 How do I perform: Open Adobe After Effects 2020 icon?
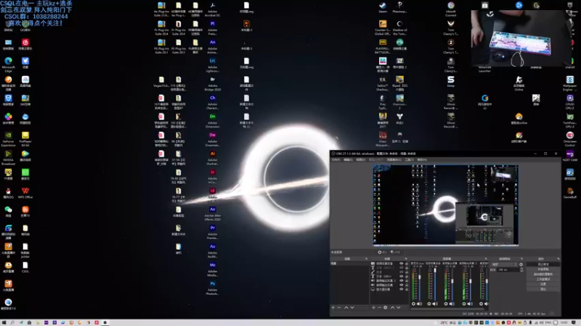tap(212, 214)
